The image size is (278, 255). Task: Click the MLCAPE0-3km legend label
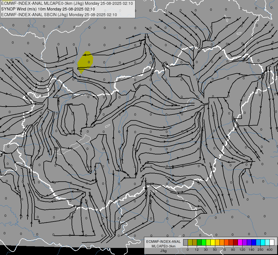tap(164, 246)
